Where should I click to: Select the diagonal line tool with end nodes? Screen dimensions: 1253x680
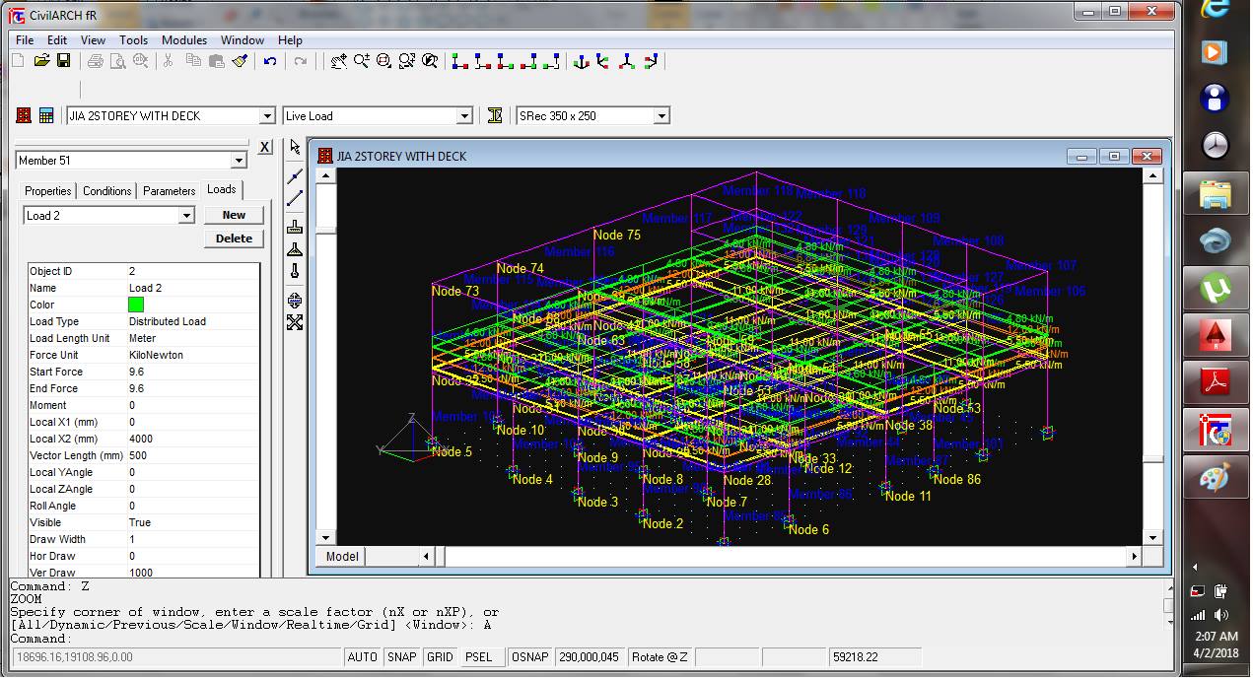(x=295, y=198)
